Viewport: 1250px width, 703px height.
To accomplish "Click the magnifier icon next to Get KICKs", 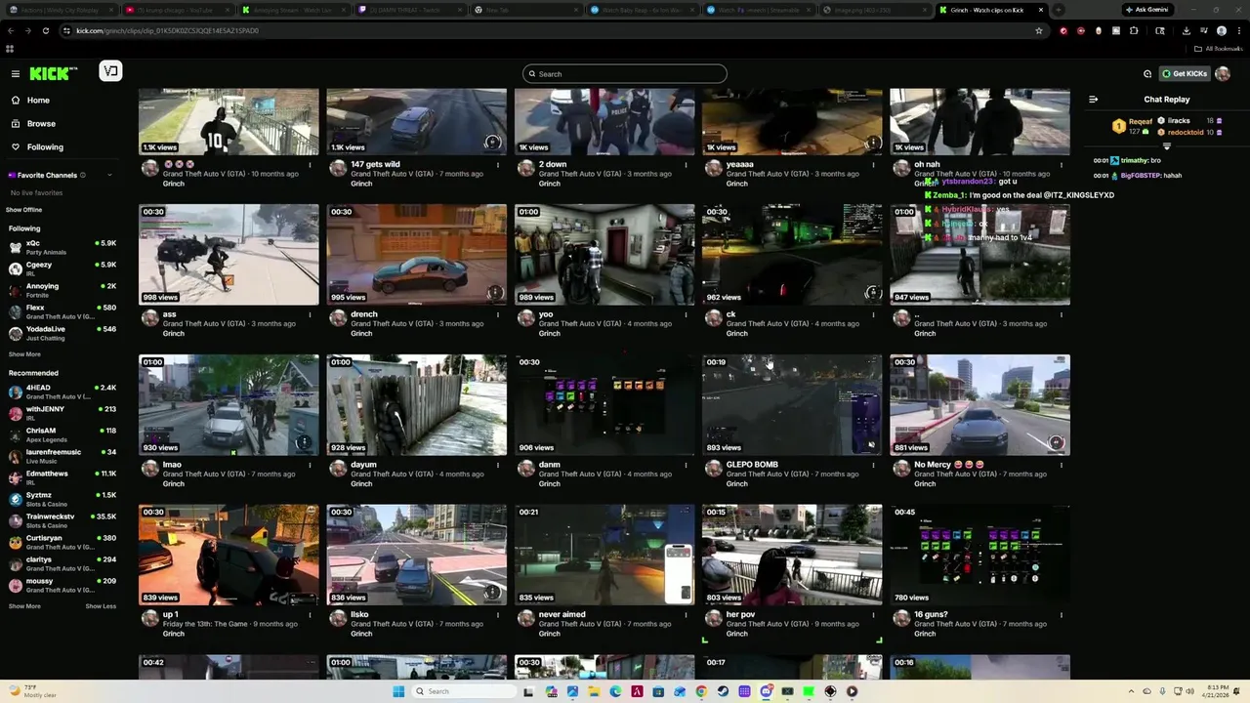I will (x=1147, y=74).
